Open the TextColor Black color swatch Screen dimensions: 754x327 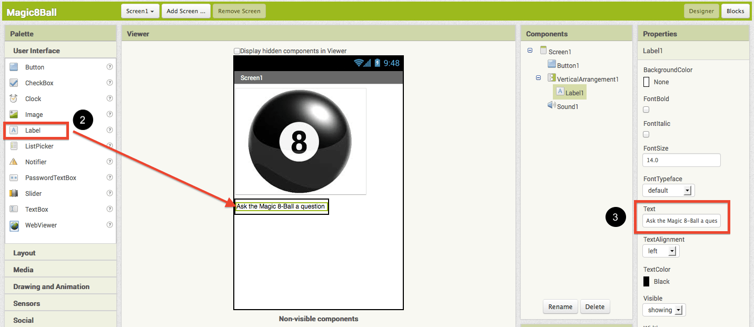point(646,281)
